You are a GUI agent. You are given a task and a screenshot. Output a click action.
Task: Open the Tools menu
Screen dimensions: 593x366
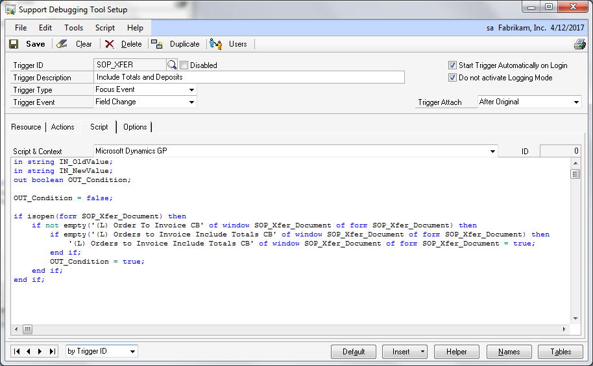point(73,28)
